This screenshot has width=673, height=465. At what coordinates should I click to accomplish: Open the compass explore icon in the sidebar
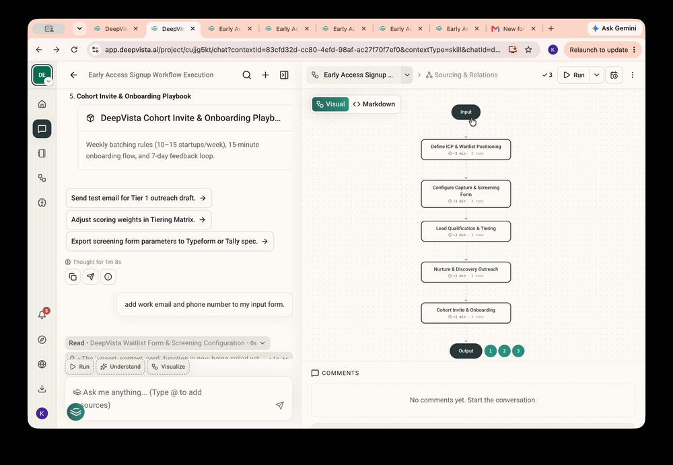pos(42,340)
